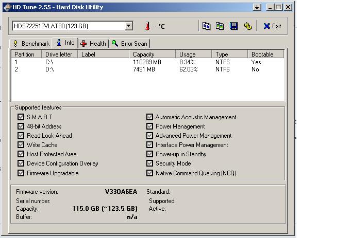This screenshot has width=352, height=238.
Task: Toggle the Security Mode checkbox
Action: [x=150, y=163]
